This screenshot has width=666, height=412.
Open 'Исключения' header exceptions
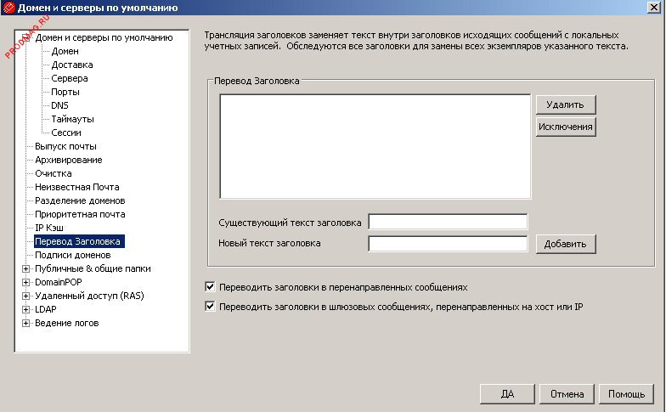click(565, 127)
